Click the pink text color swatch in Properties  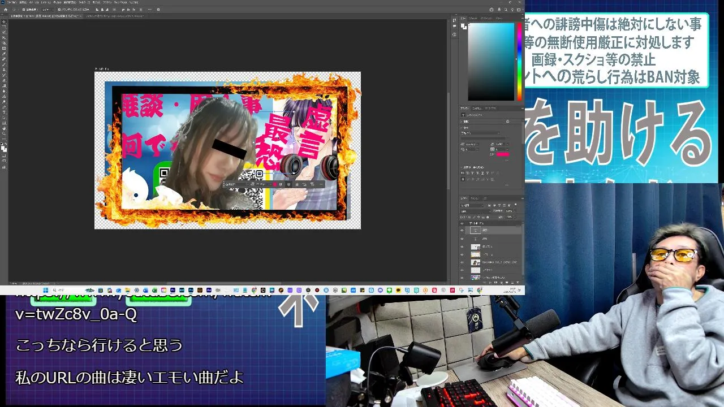click(502, 154)
